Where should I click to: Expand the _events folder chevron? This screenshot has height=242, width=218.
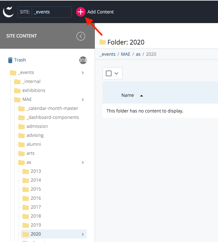pyautogui.click(x=83, y=73)
